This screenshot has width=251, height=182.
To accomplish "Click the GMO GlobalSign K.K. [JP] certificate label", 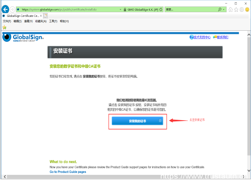I will point(143,9).
